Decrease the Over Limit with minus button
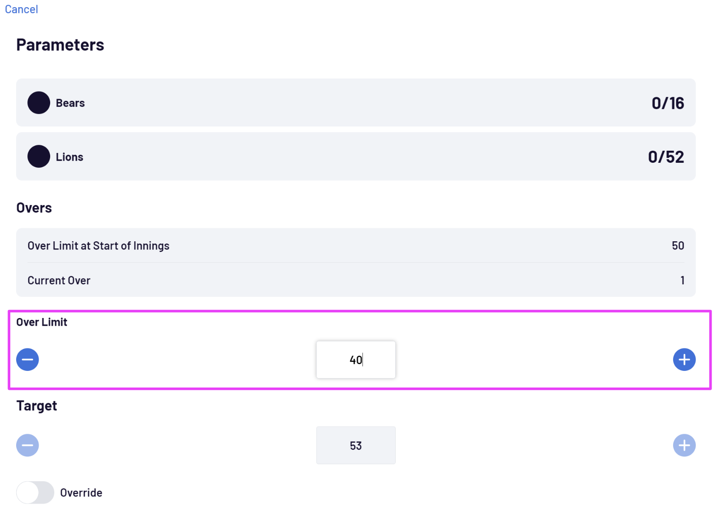 click(28, 360)
